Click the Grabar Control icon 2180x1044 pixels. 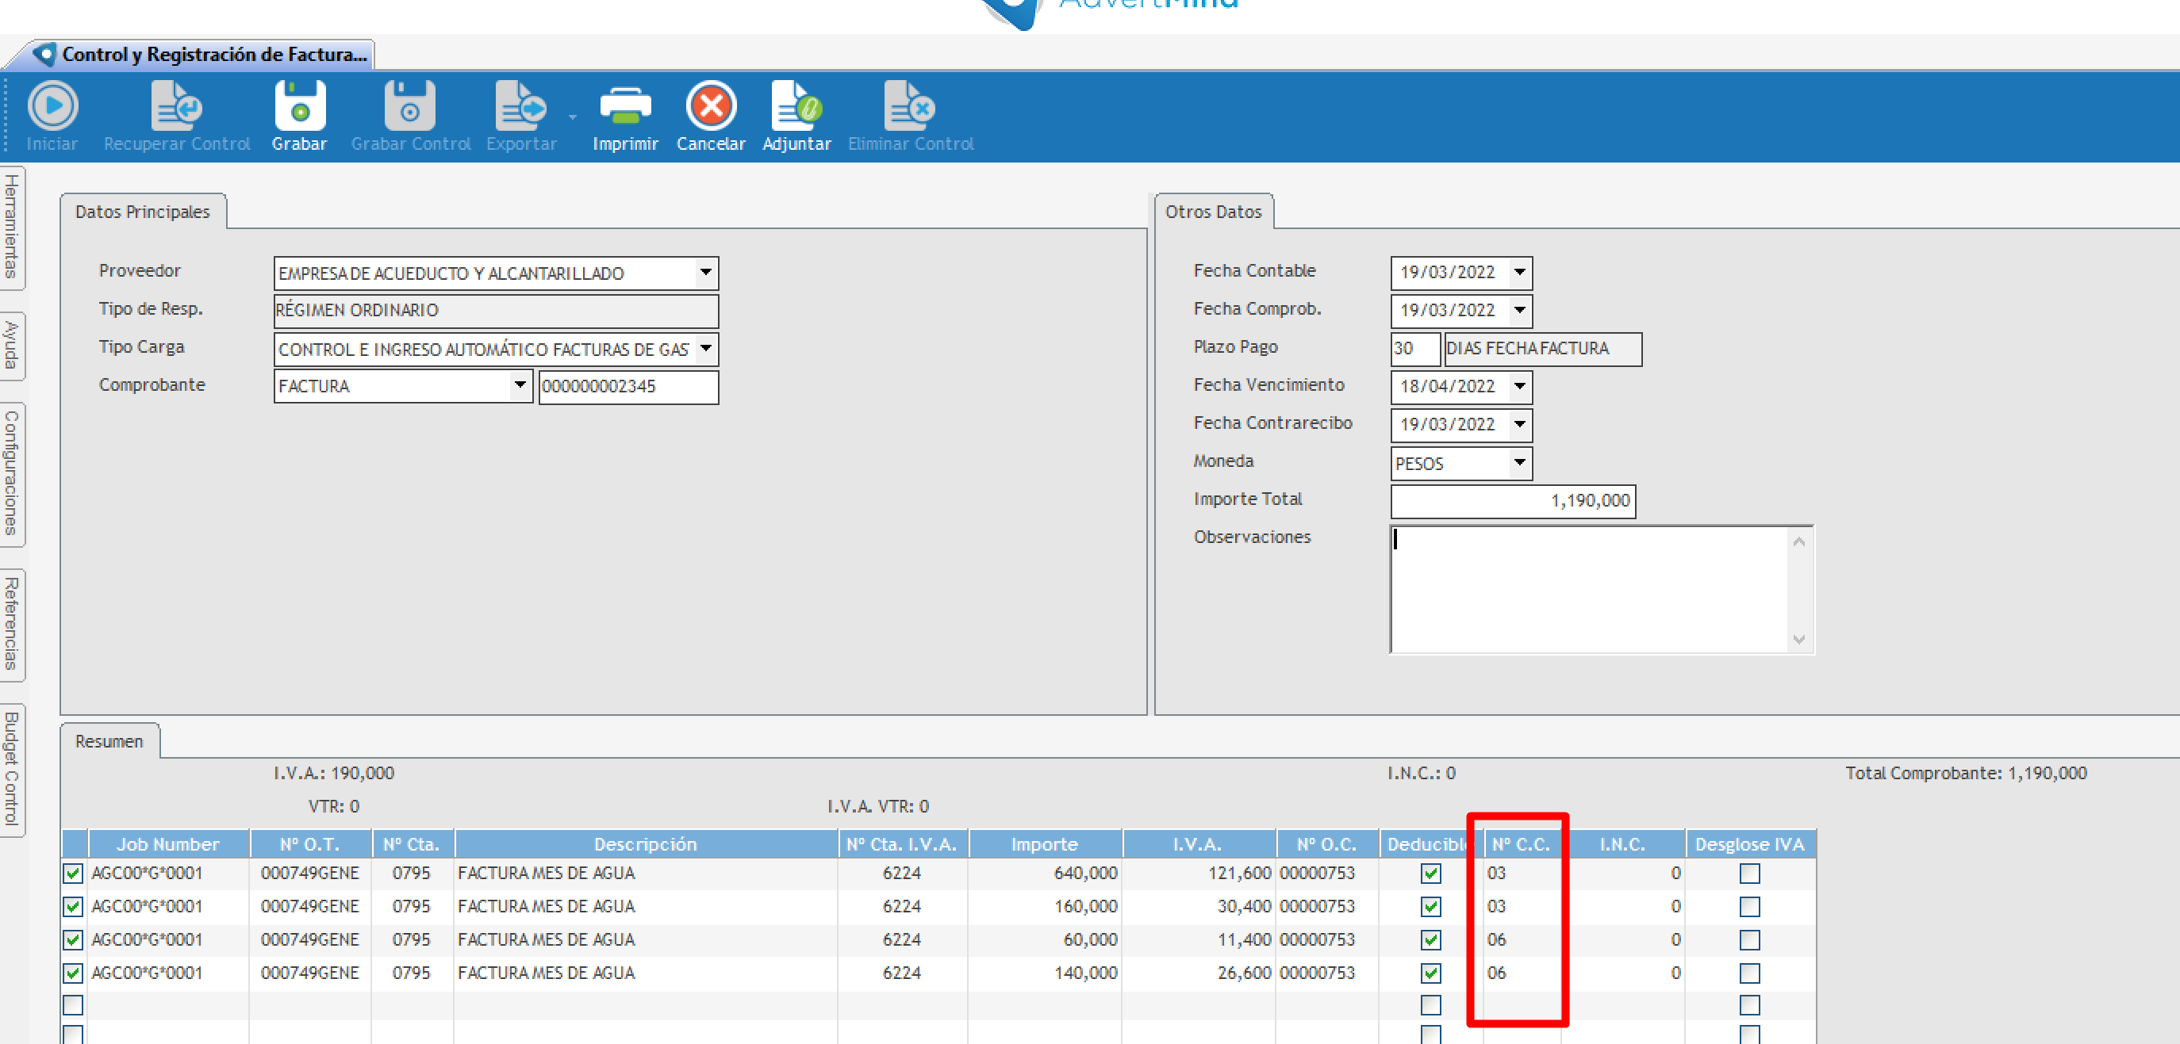[409, 106]
